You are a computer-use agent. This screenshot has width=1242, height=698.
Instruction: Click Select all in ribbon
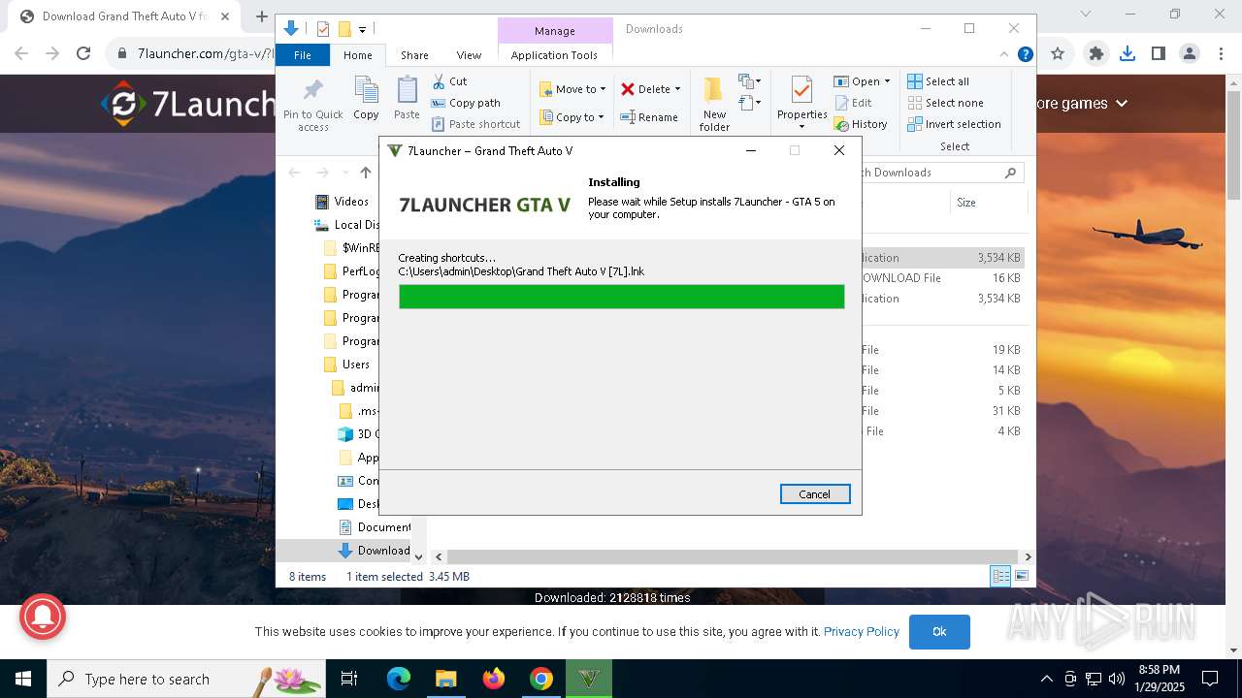click(938, 81)
